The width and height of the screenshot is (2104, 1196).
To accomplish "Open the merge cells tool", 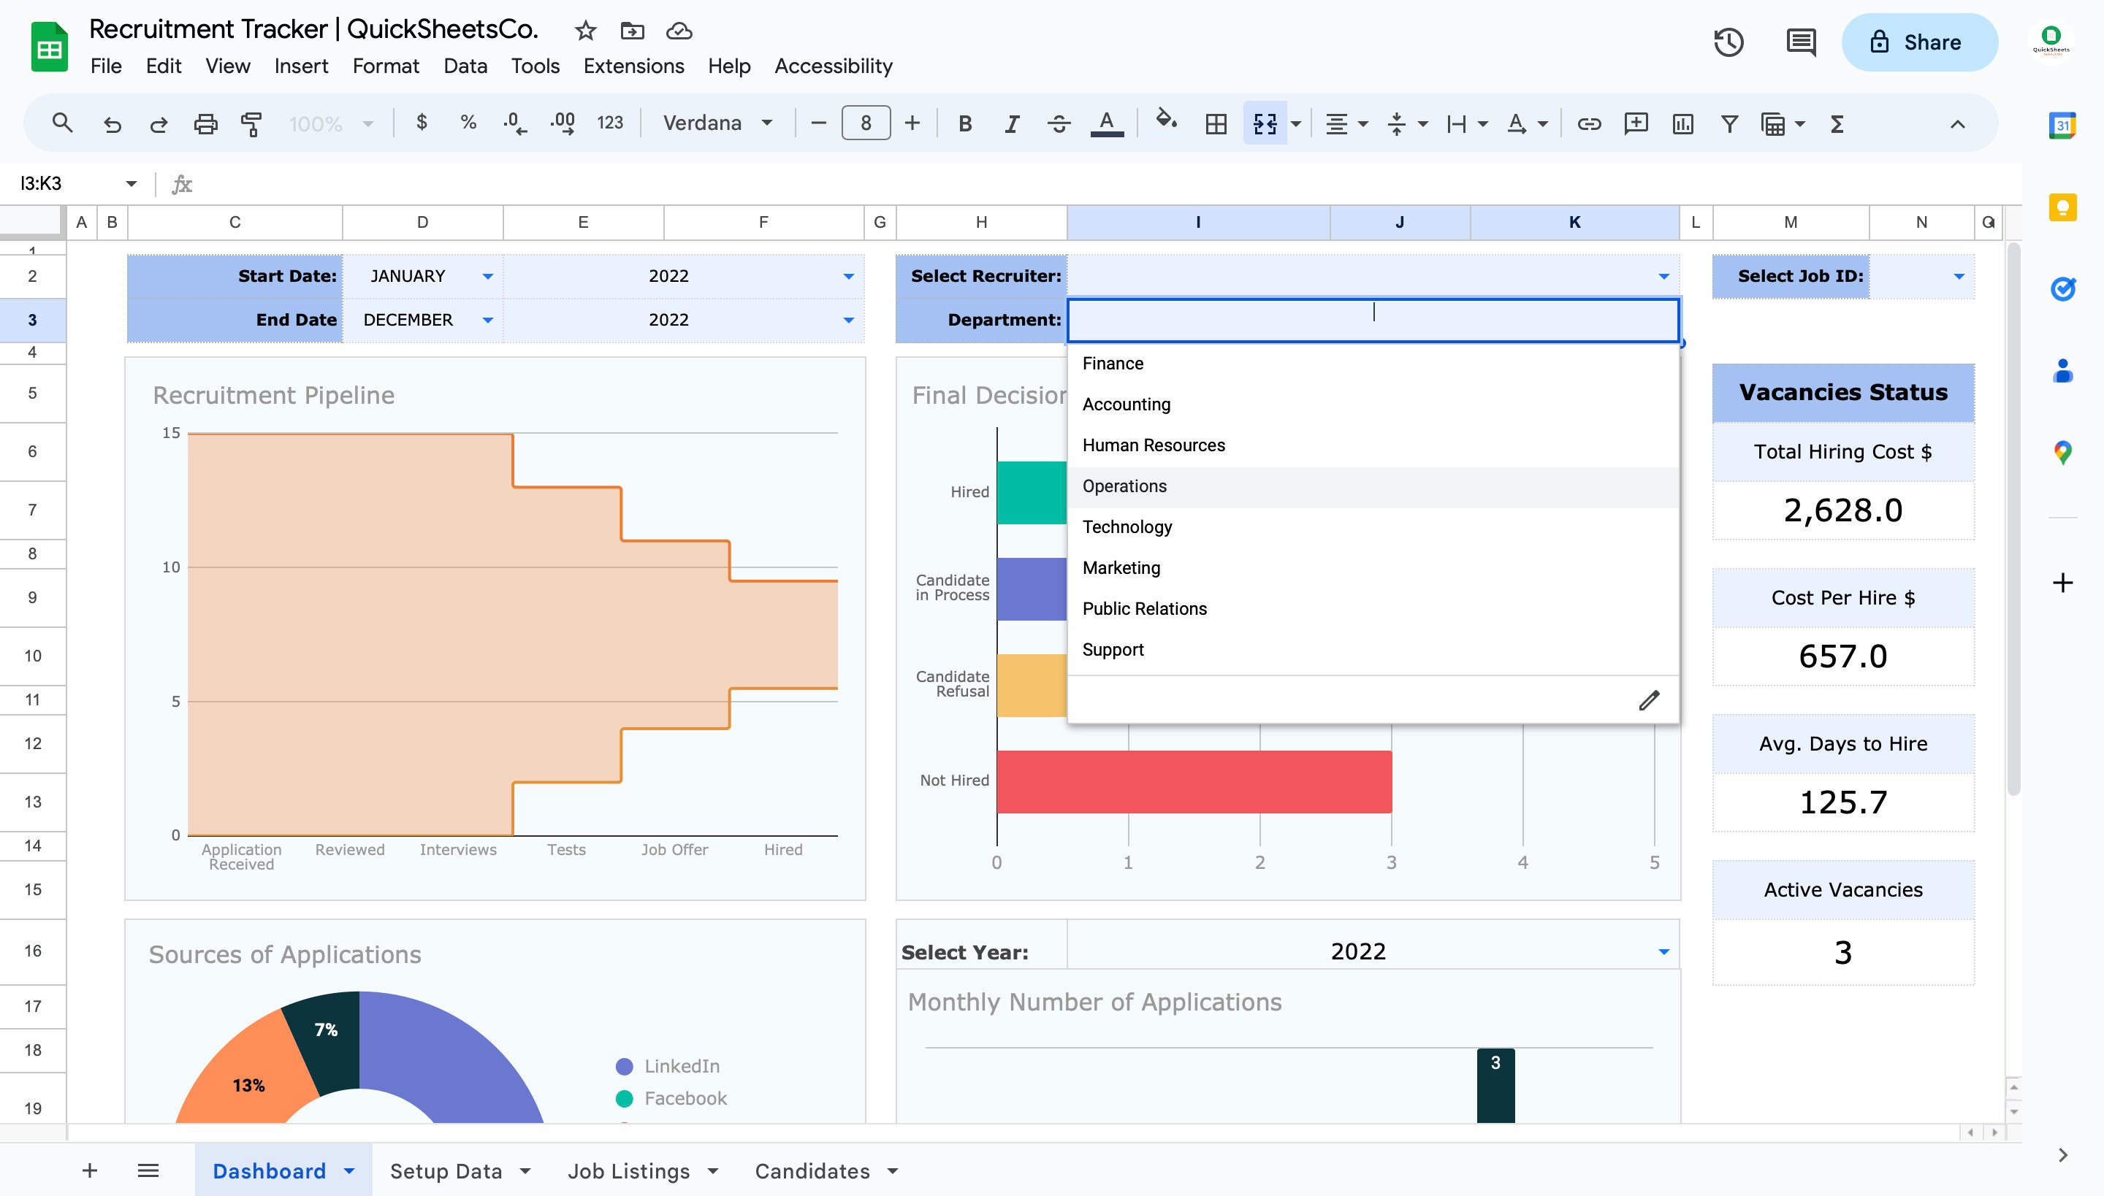I will (x=1264, y=123).
